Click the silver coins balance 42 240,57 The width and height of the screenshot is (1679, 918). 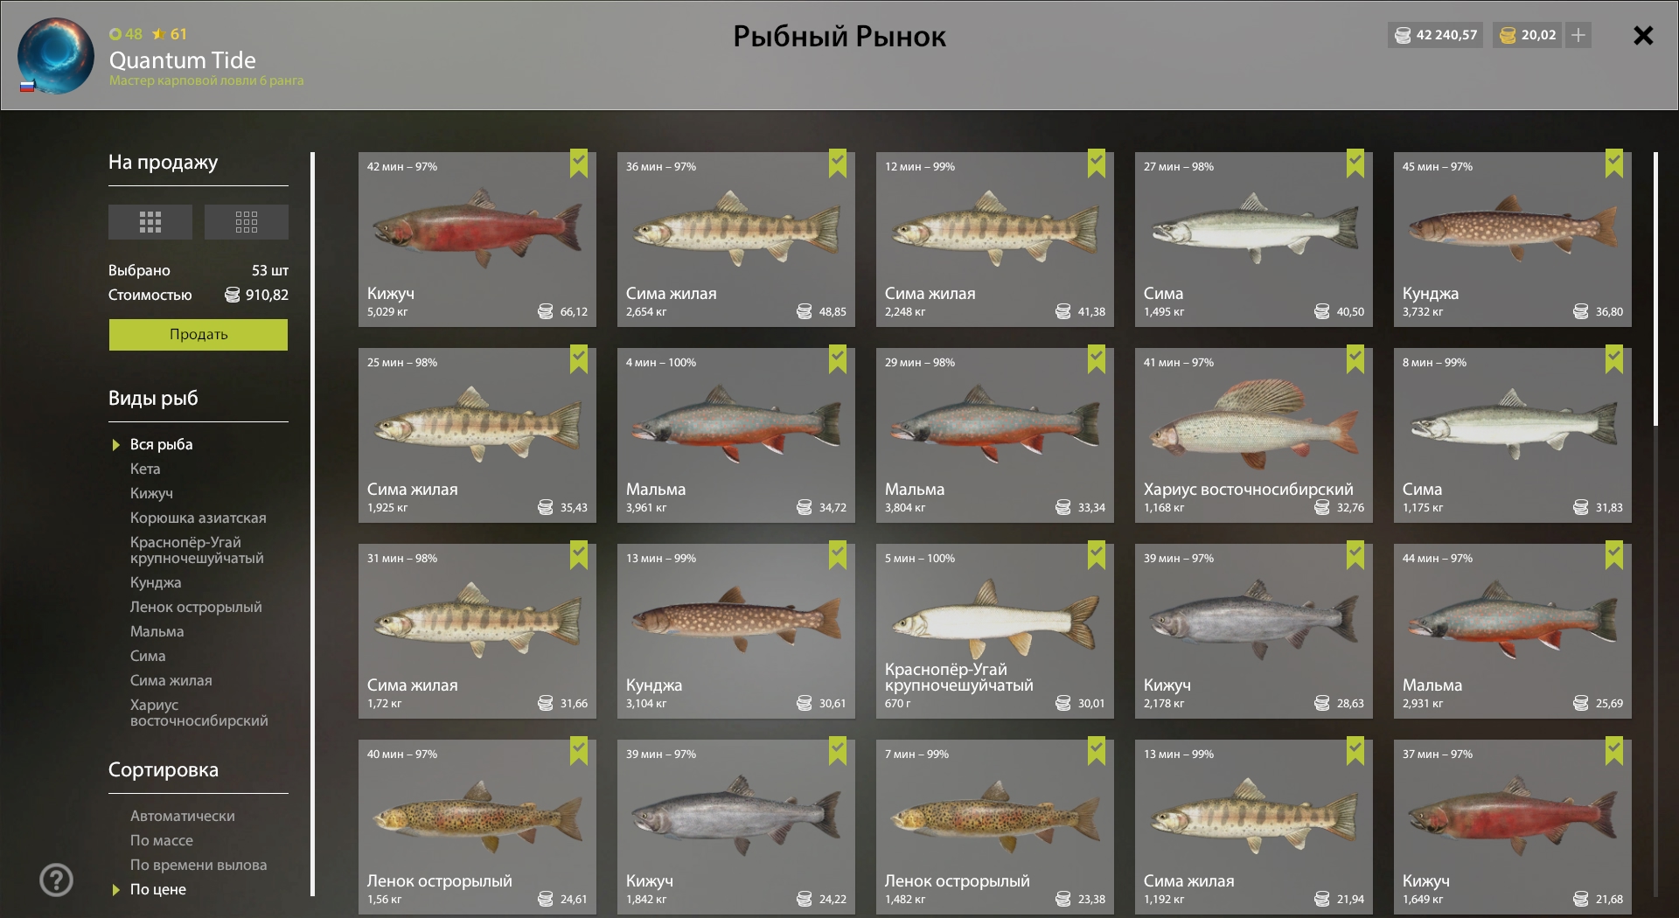coord(1435,35)
